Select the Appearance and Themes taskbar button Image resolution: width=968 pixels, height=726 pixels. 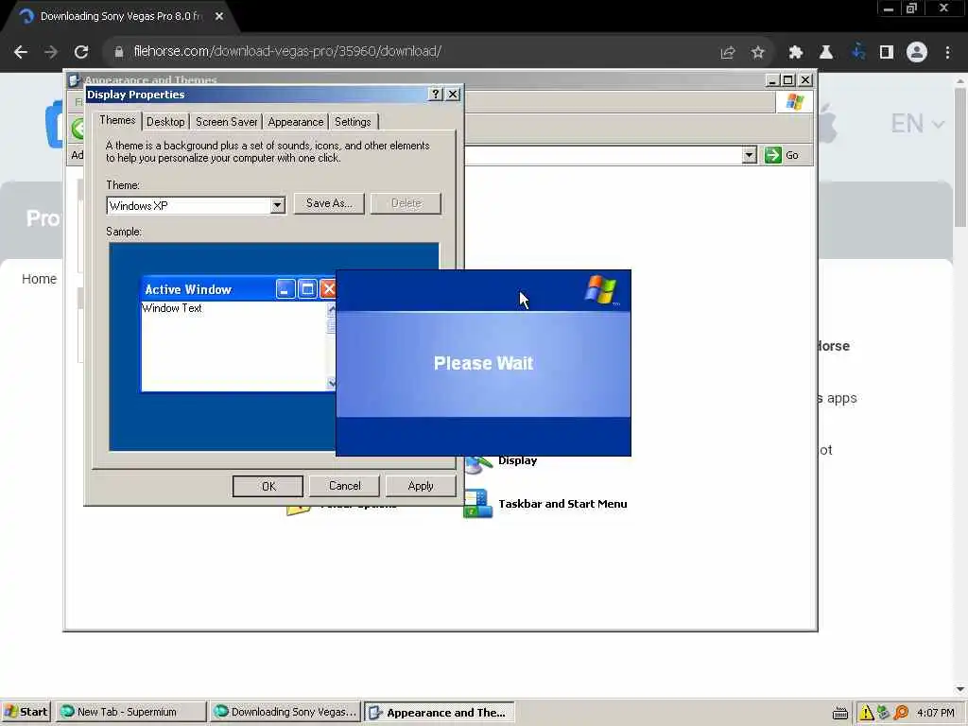tap(439, 713)
